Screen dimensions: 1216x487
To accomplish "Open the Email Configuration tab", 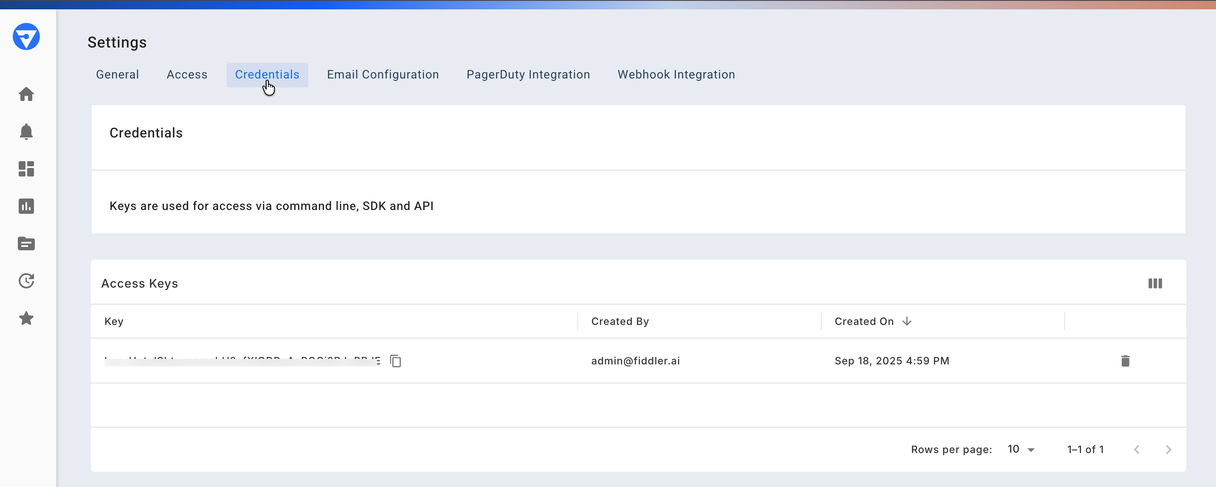I will click(x=383, y=75).
